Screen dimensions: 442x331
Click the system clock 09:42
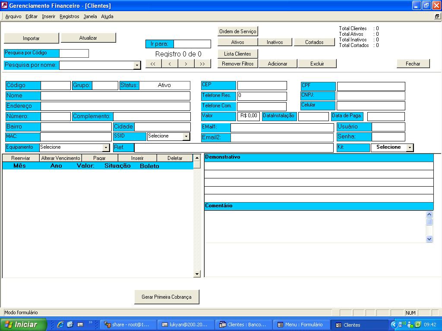point(430,325)
